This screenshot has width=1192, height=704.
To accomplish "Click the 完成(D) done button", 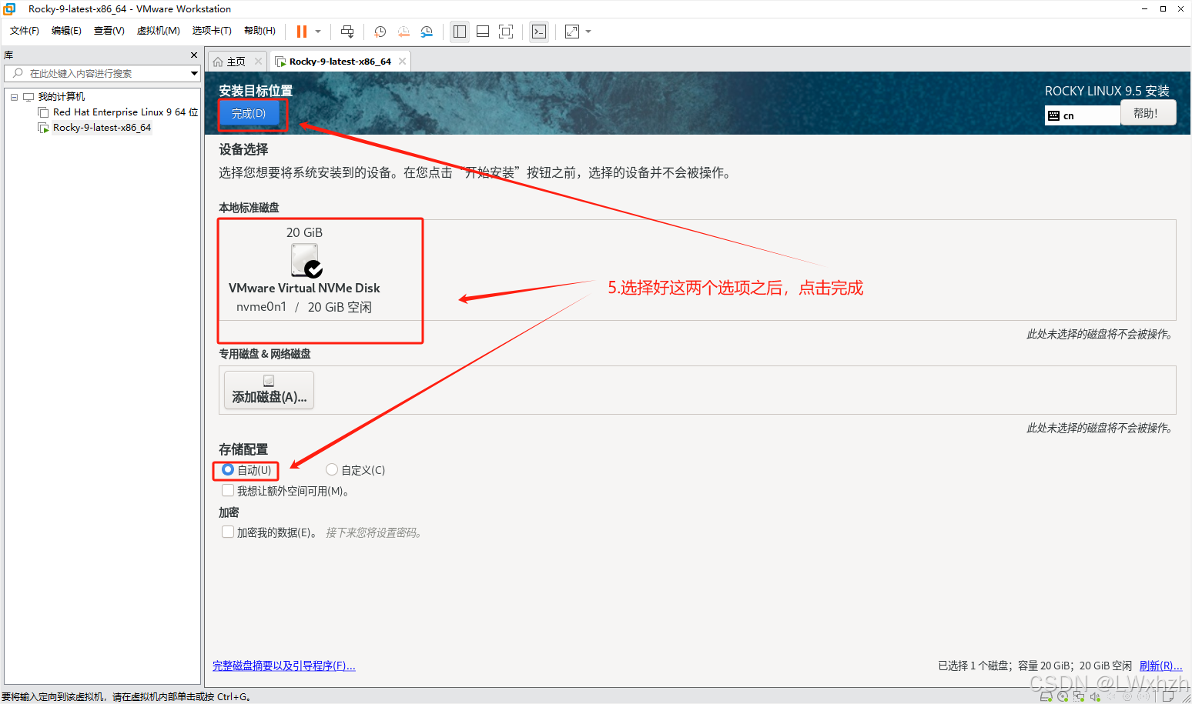I will (x=249, y=114).
